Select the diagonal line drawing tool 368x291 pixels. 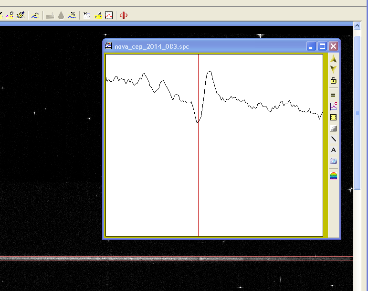point(333,139)
